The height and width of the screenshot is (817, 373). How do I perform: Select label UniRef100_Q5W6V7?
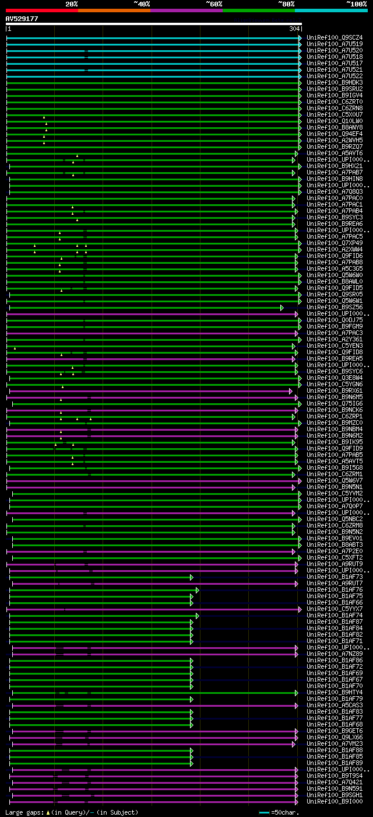(335, 480)
